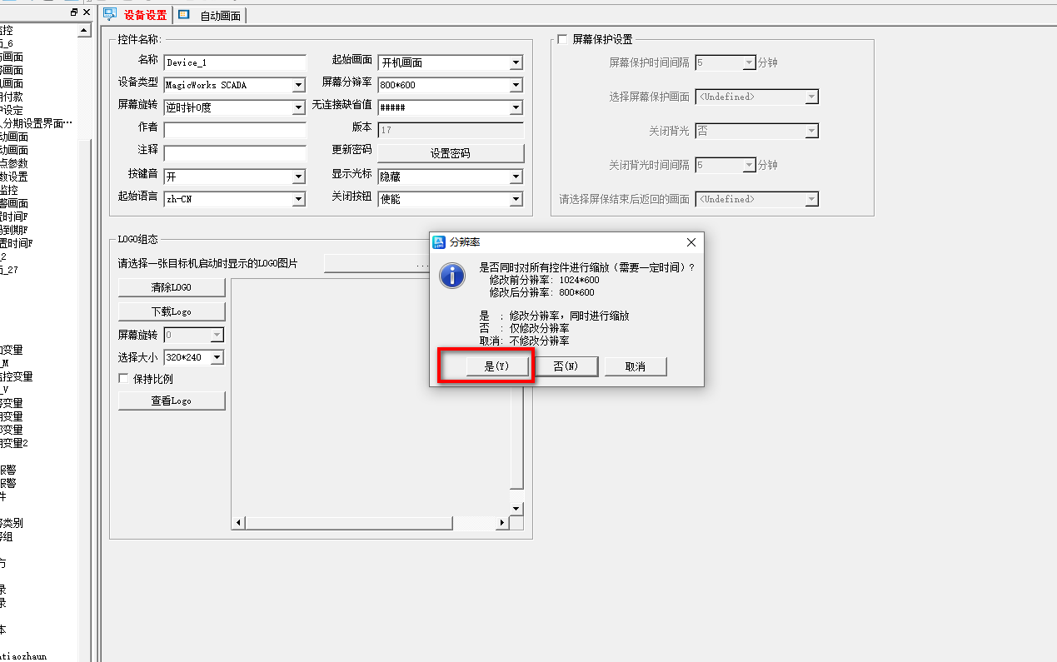
Task: Click the 版本 field showing 17
Action: 451,130
